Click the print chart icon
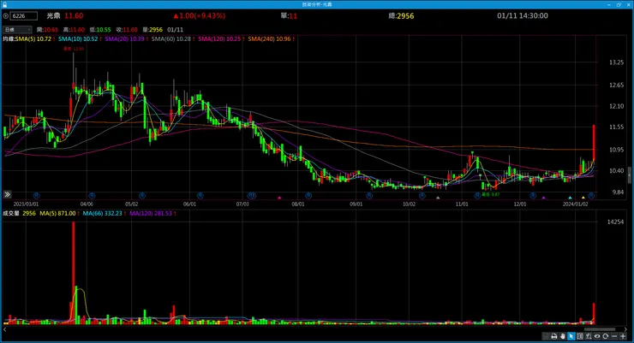The image size is (634, 343). [554, 336]
